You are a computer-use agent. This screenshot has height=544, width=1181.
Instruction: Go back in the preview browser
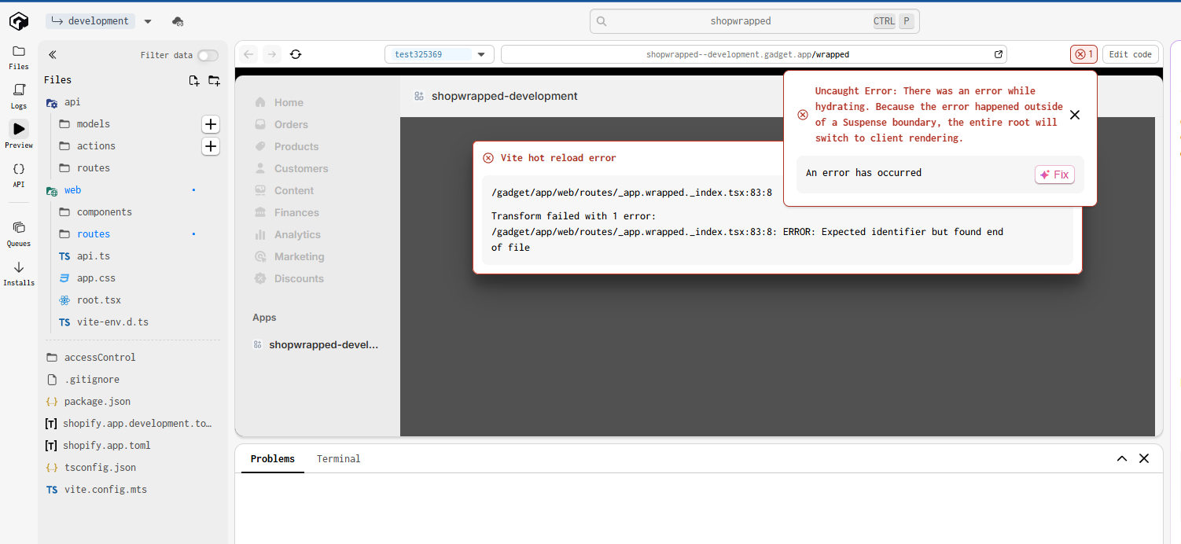click(248, 54)
